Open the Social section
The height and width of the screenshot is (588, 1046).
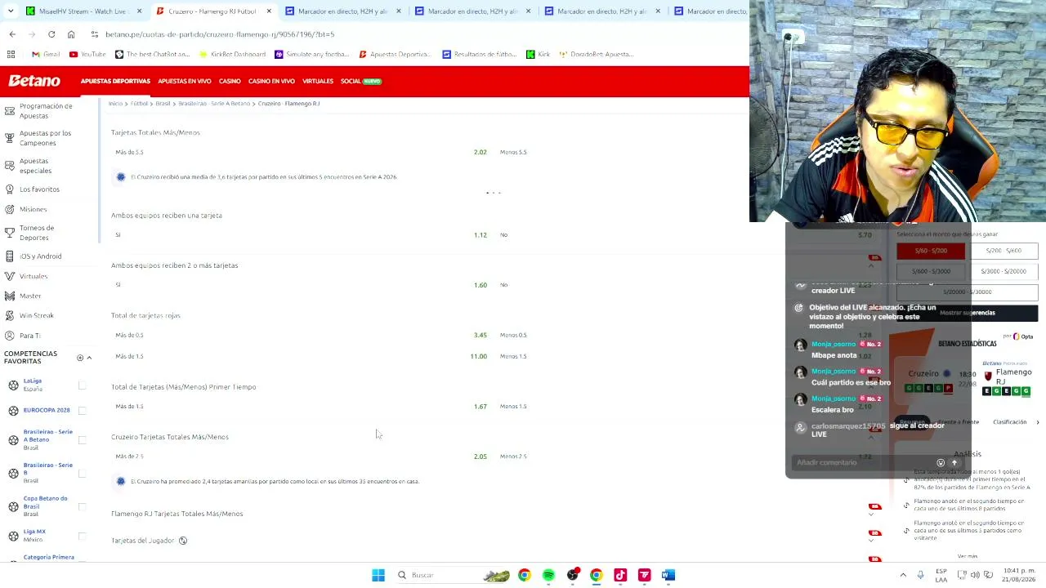[x=360, y=81]
